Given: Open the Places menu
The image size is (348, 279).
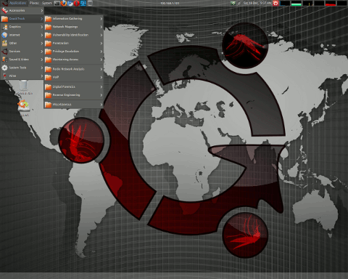Looking at the screenshot, I should [x=34, y=3].
